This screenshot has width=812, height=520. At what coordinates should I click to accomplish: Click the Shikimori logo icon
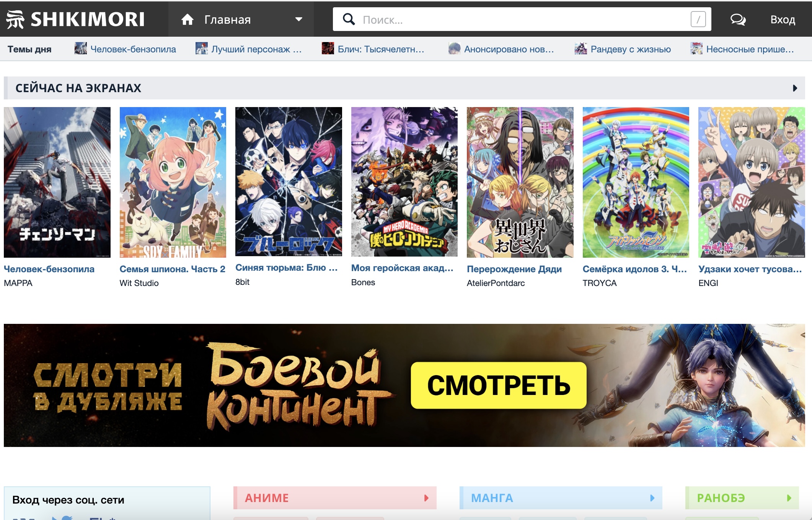pos(15,19)
